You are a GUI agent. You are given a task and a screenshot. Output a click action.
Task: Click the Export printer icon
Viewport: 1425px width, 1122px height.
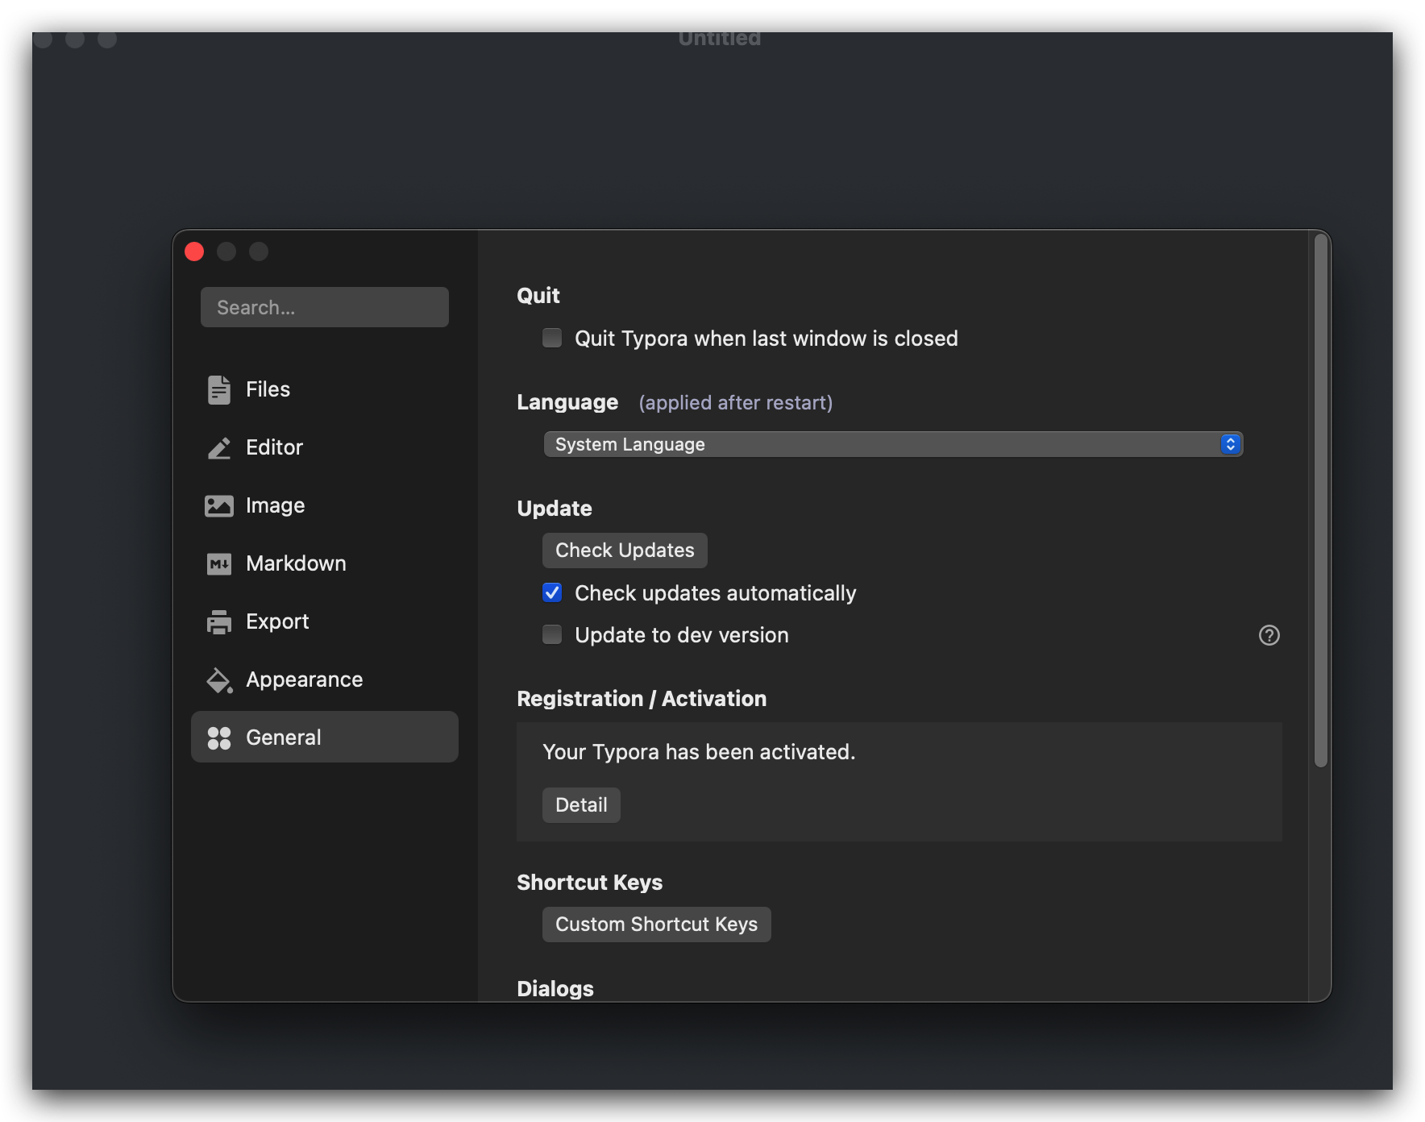[218, 621]
